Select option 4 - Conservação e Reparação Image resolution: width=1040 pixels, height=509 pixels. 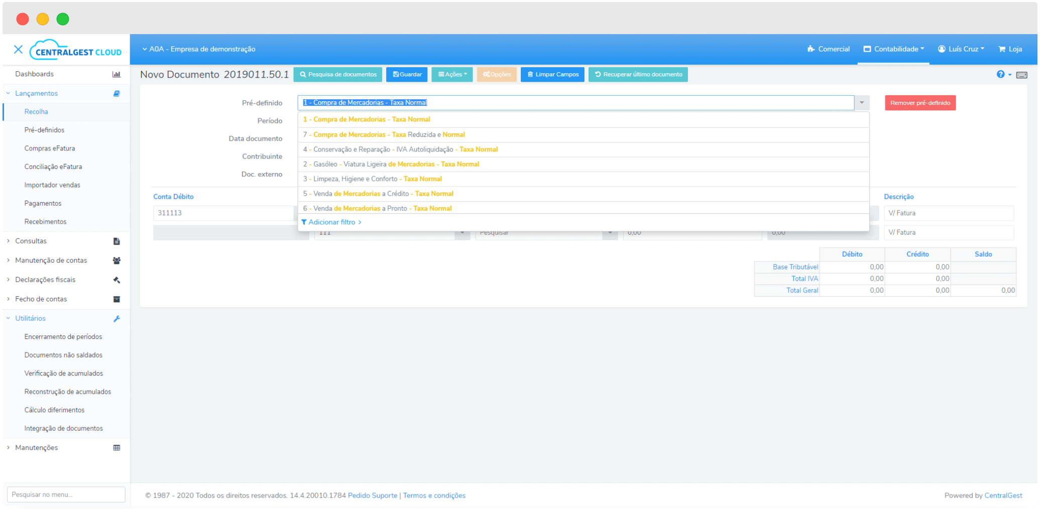click(583, 149)
